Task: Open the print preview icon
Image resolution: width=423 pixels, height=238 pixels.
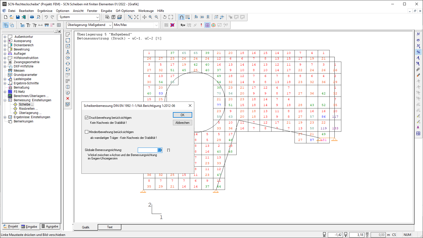Action: pos(38,17)
